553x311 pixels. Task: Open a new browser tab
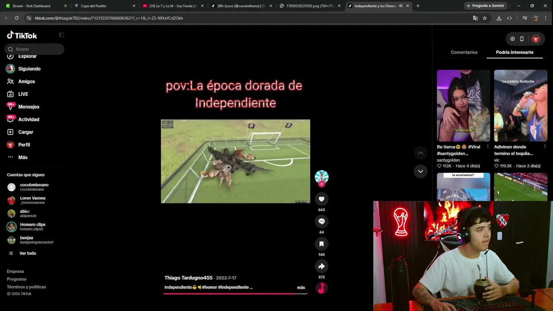tap(418, 6)
